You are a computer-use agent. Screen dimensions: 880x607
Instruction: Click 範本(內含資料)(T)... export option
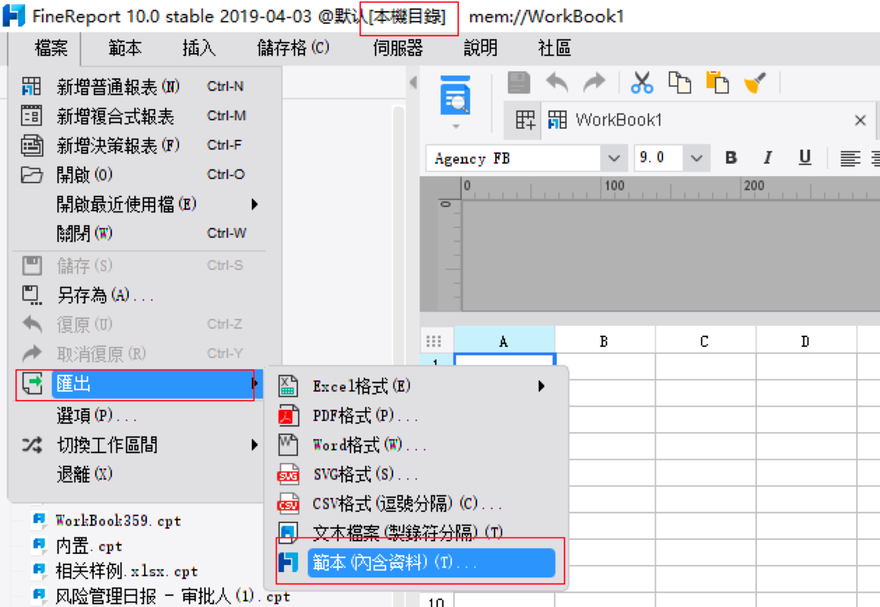[x=431, y=563]
